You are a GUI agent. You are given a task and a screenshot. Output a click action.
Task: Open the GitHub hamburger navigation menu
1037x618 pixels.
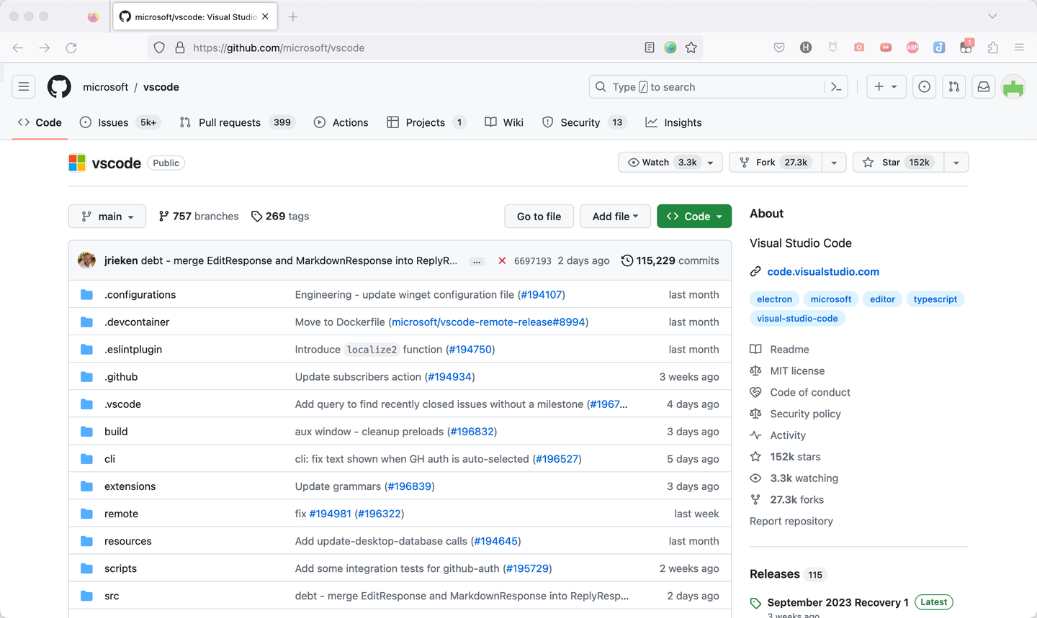pos(24,87)
